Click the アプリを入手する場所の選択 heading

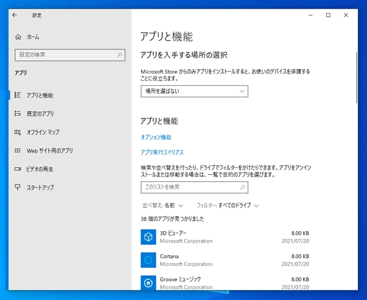[183, 55]
